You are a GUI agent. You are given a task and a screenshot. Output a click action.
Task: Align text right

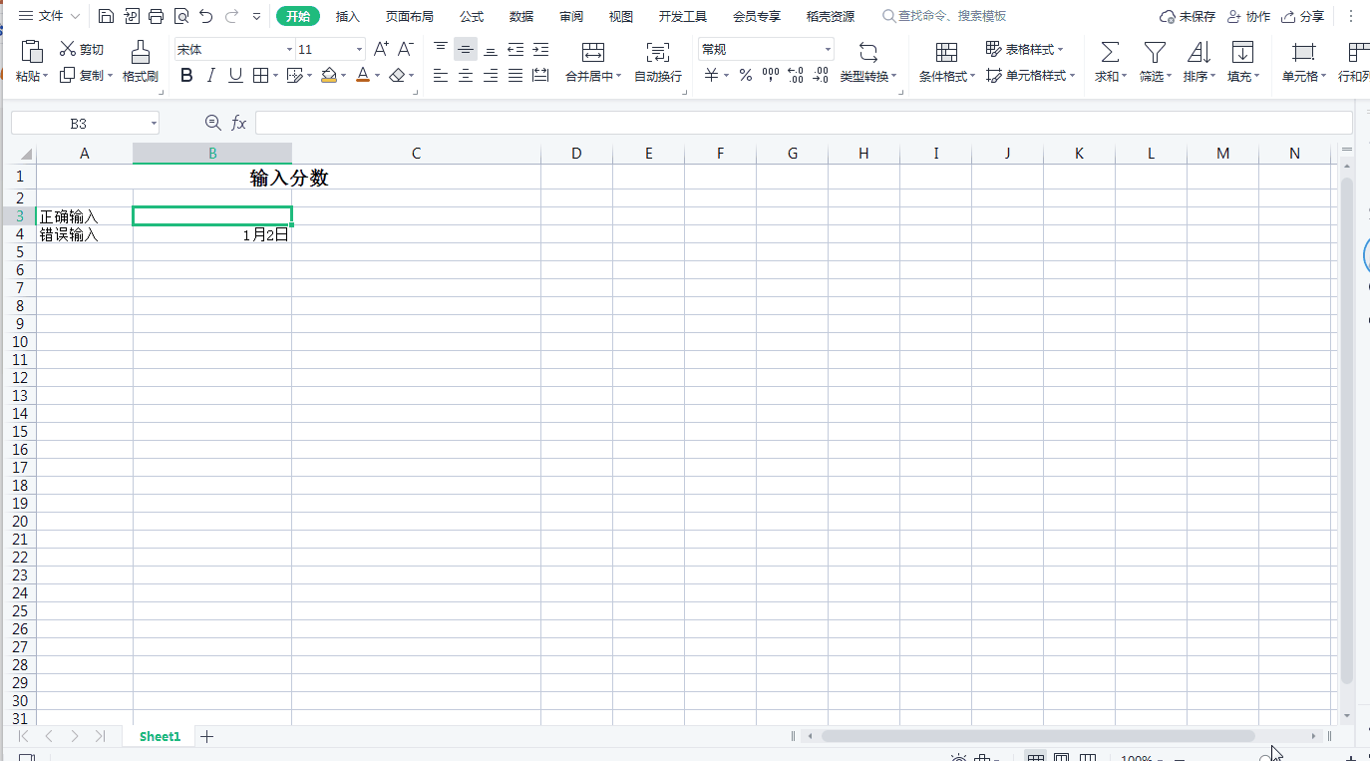tap(490, 75)
